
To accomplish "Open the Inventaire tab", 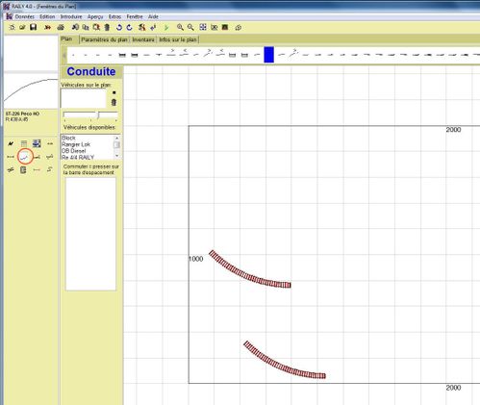I will coord(143,39).
